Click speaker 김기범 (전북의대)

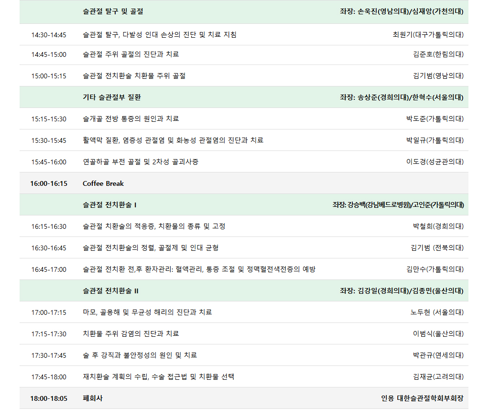[x=437, y=248]
